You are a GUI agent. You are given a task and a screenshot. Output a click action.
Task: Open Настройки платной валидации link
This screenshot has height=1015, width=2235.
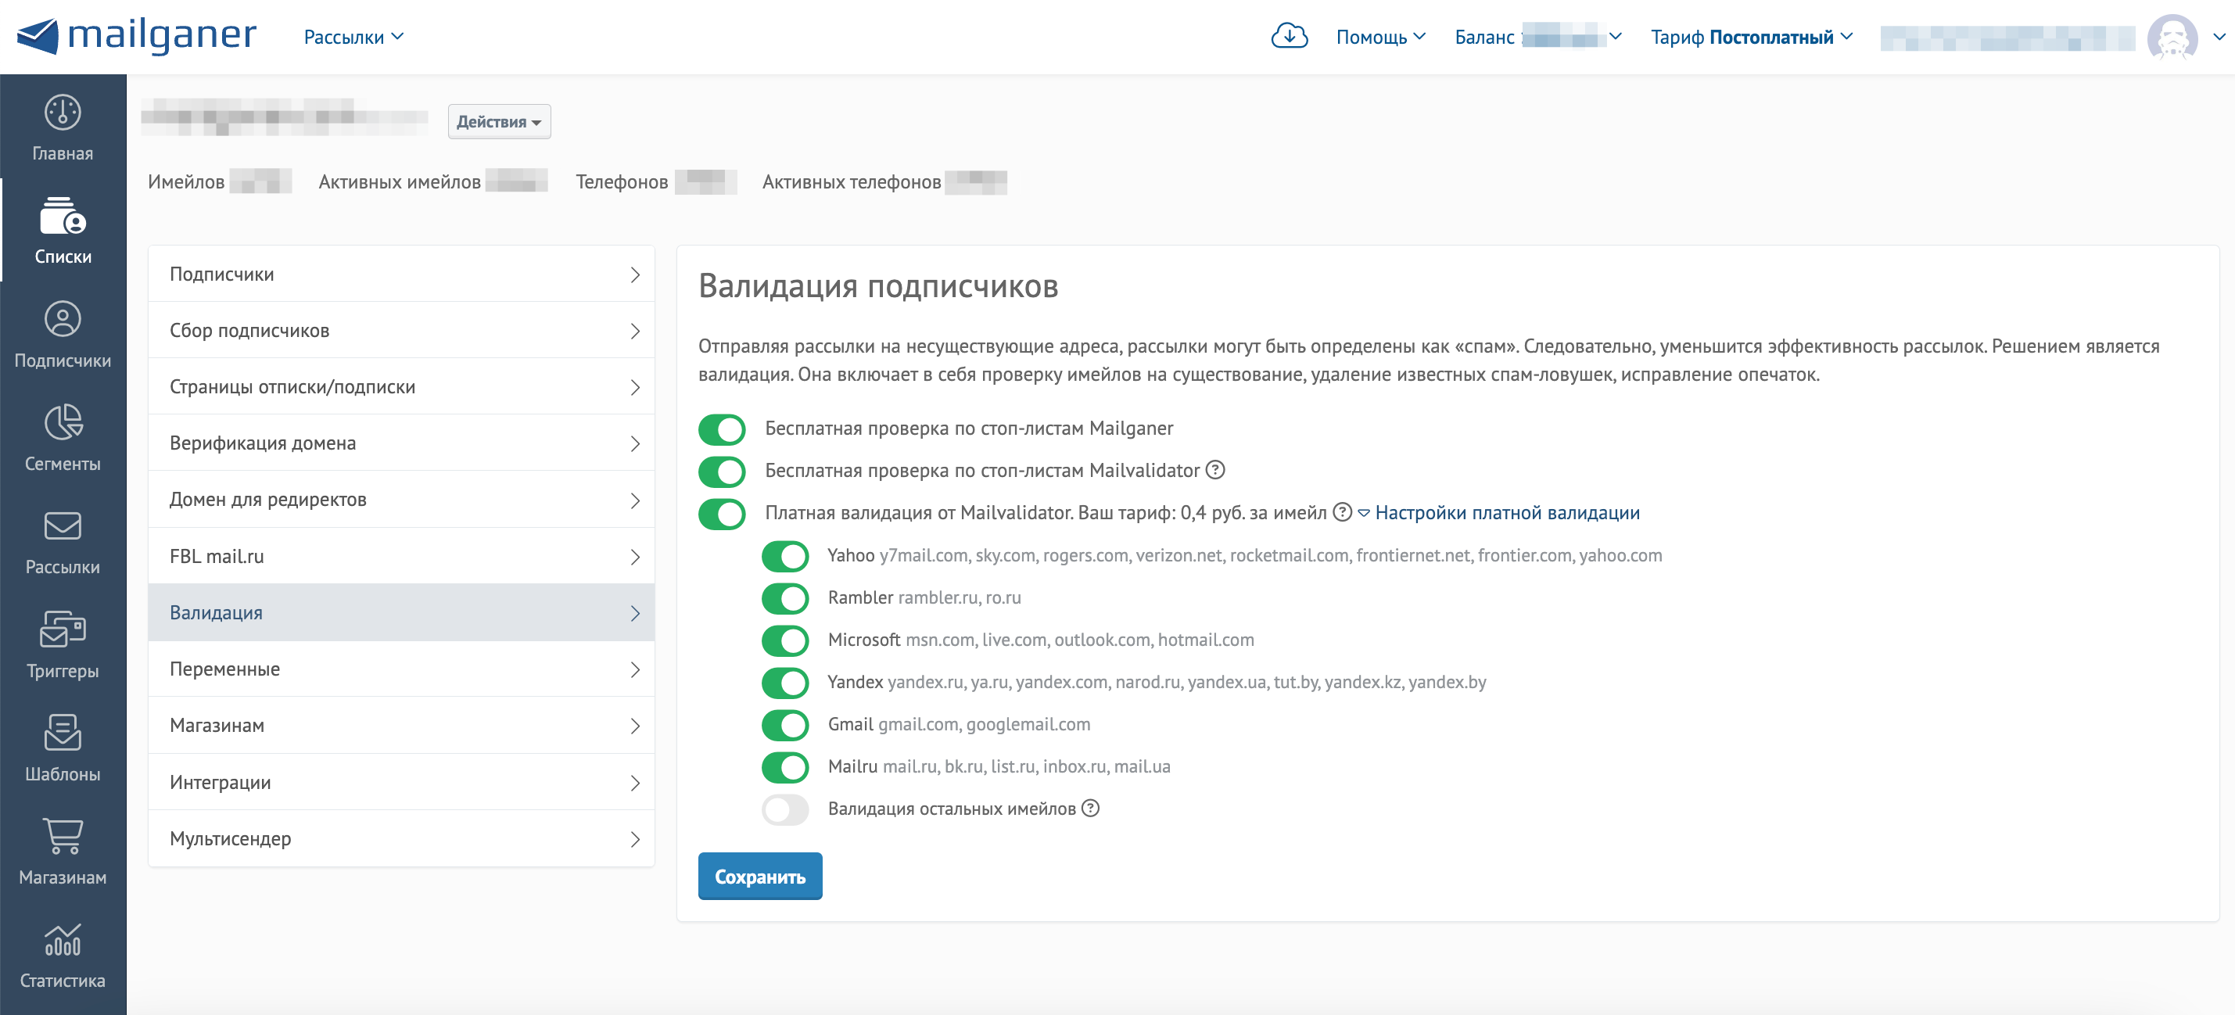1506,513
